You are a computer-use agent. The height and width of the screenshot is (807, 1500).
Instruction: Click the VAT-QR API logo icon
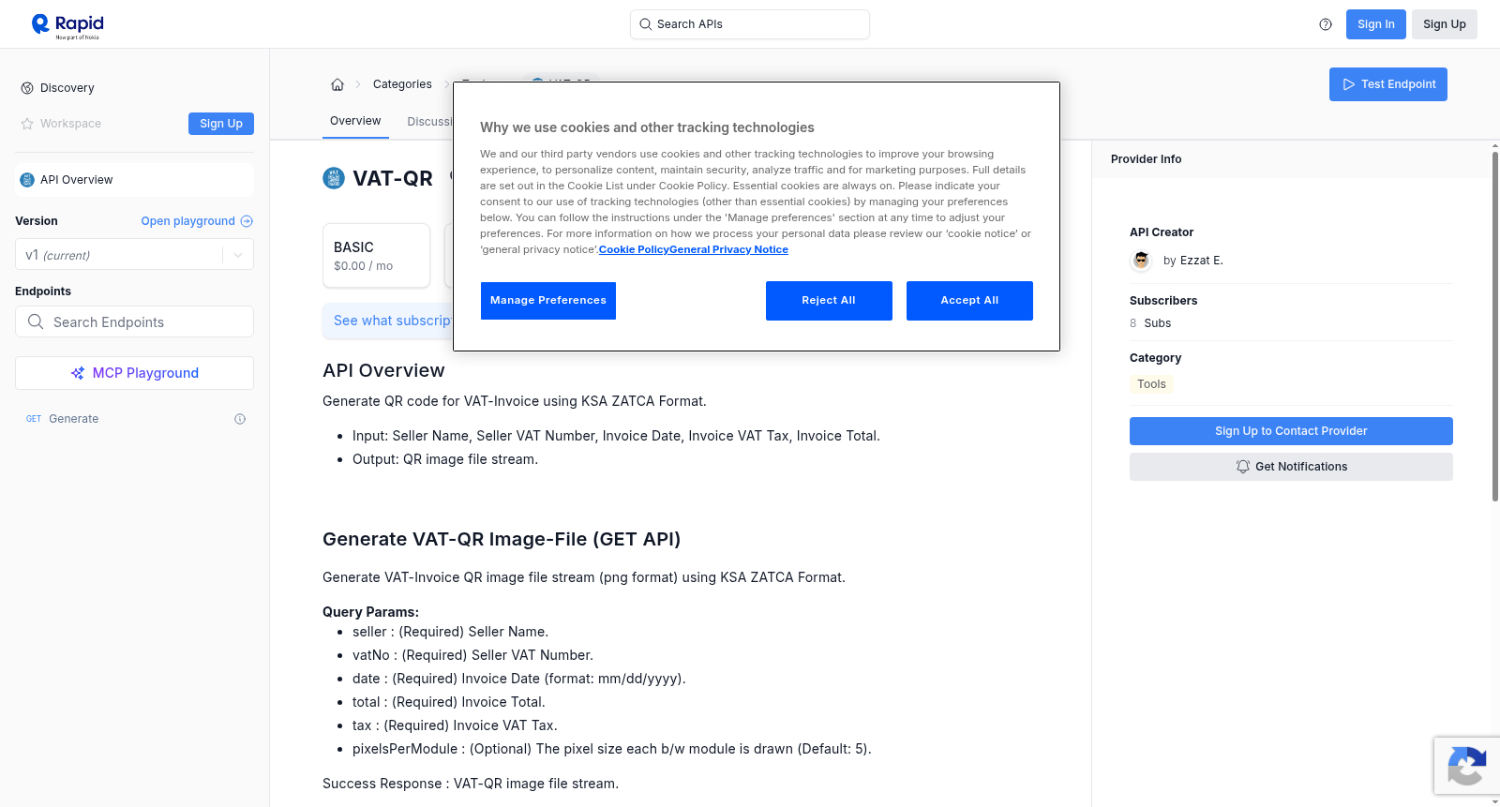tap(334, 178)
